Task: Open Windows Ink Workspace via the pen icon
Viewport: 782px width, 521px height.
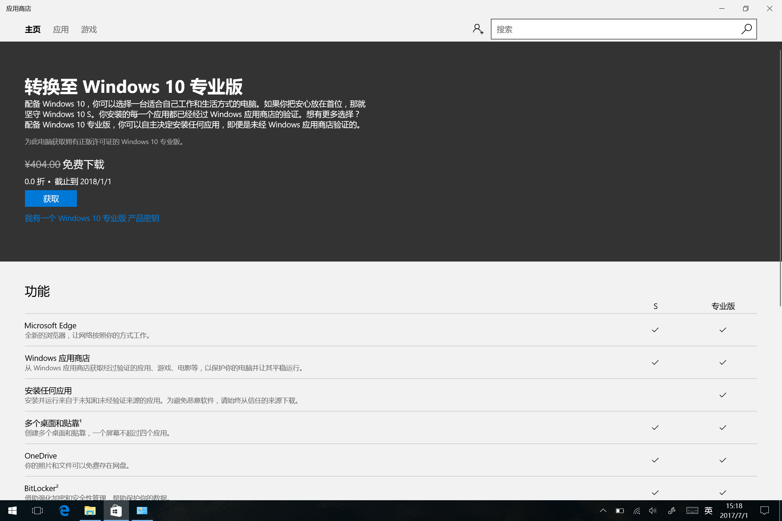Action: tap(672, 511)
